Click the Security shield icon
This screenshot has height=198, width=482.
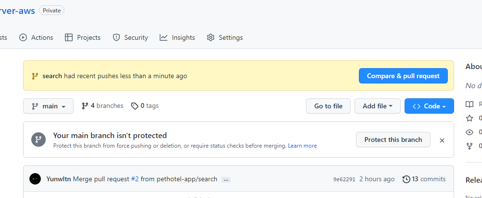[116, 37]
